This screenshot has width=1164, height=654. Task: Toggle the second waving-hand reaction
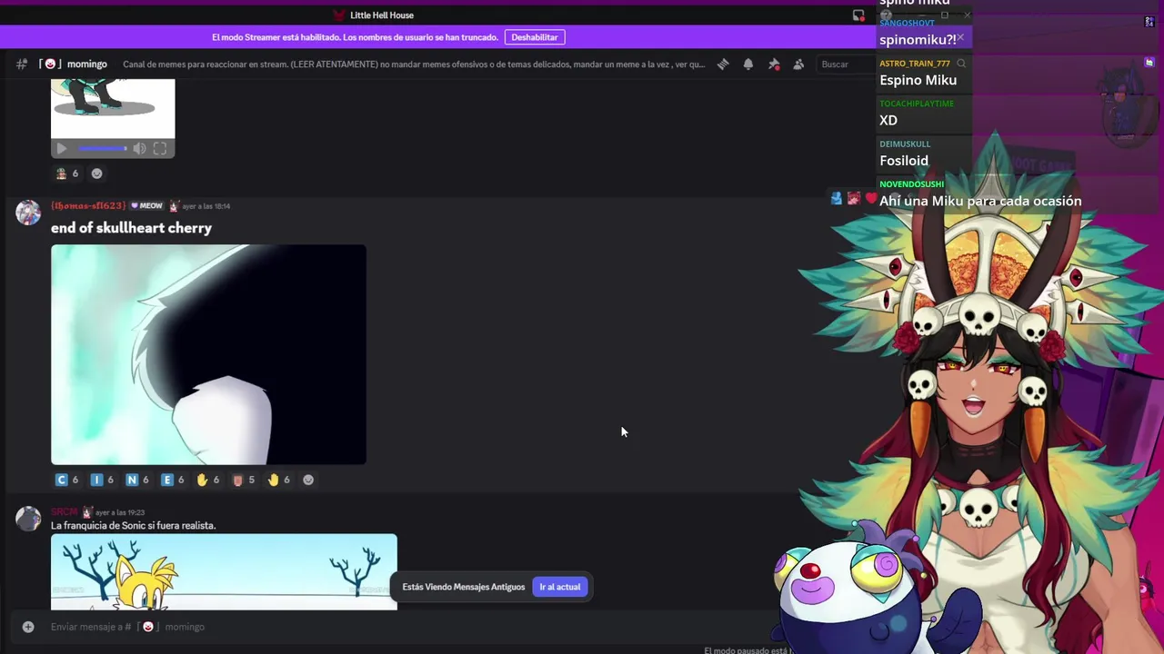point(279,480)
